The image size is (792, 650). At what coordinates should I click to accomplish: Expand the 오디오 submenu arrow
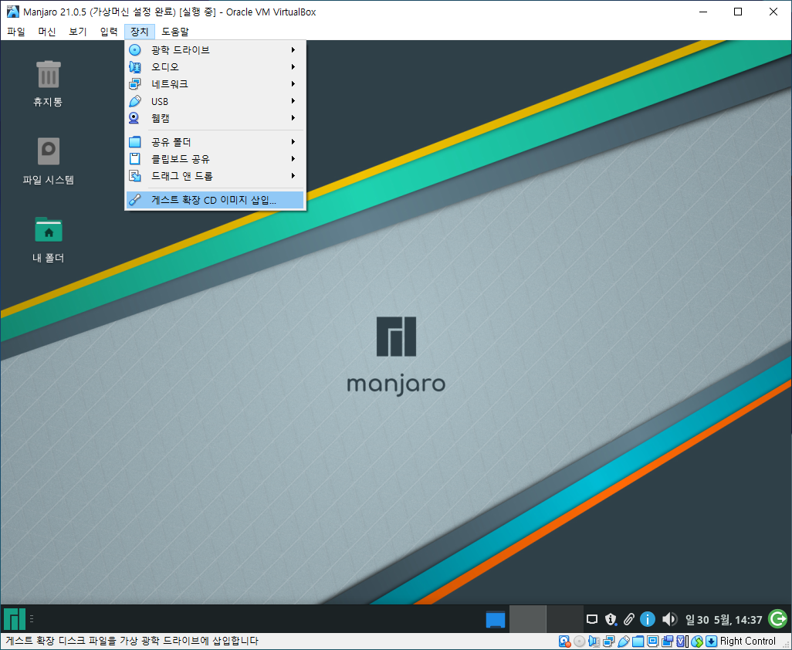point(293,66)
